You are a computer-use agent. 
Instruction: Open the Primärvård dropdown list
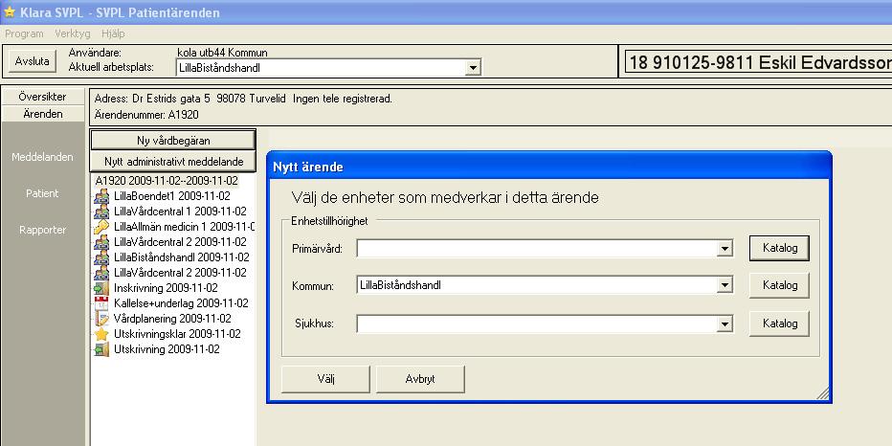coord(725,249)
